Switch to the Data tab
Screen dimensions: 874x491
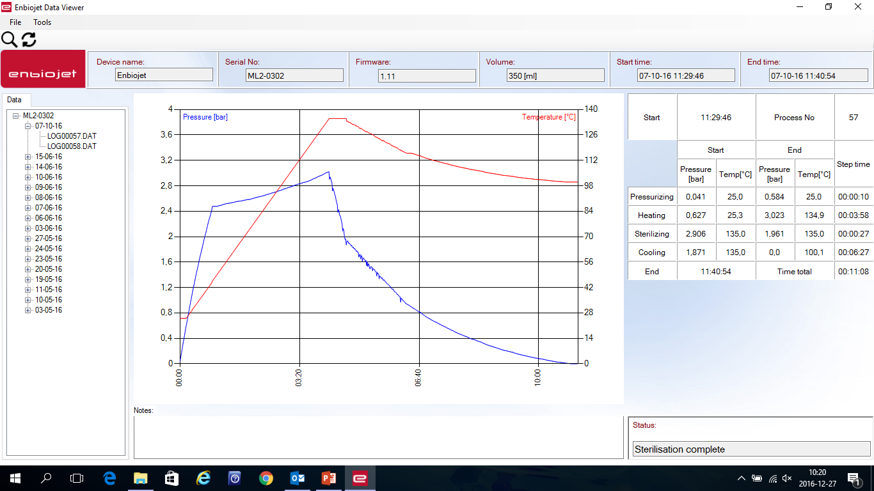(x=14, y=100)
